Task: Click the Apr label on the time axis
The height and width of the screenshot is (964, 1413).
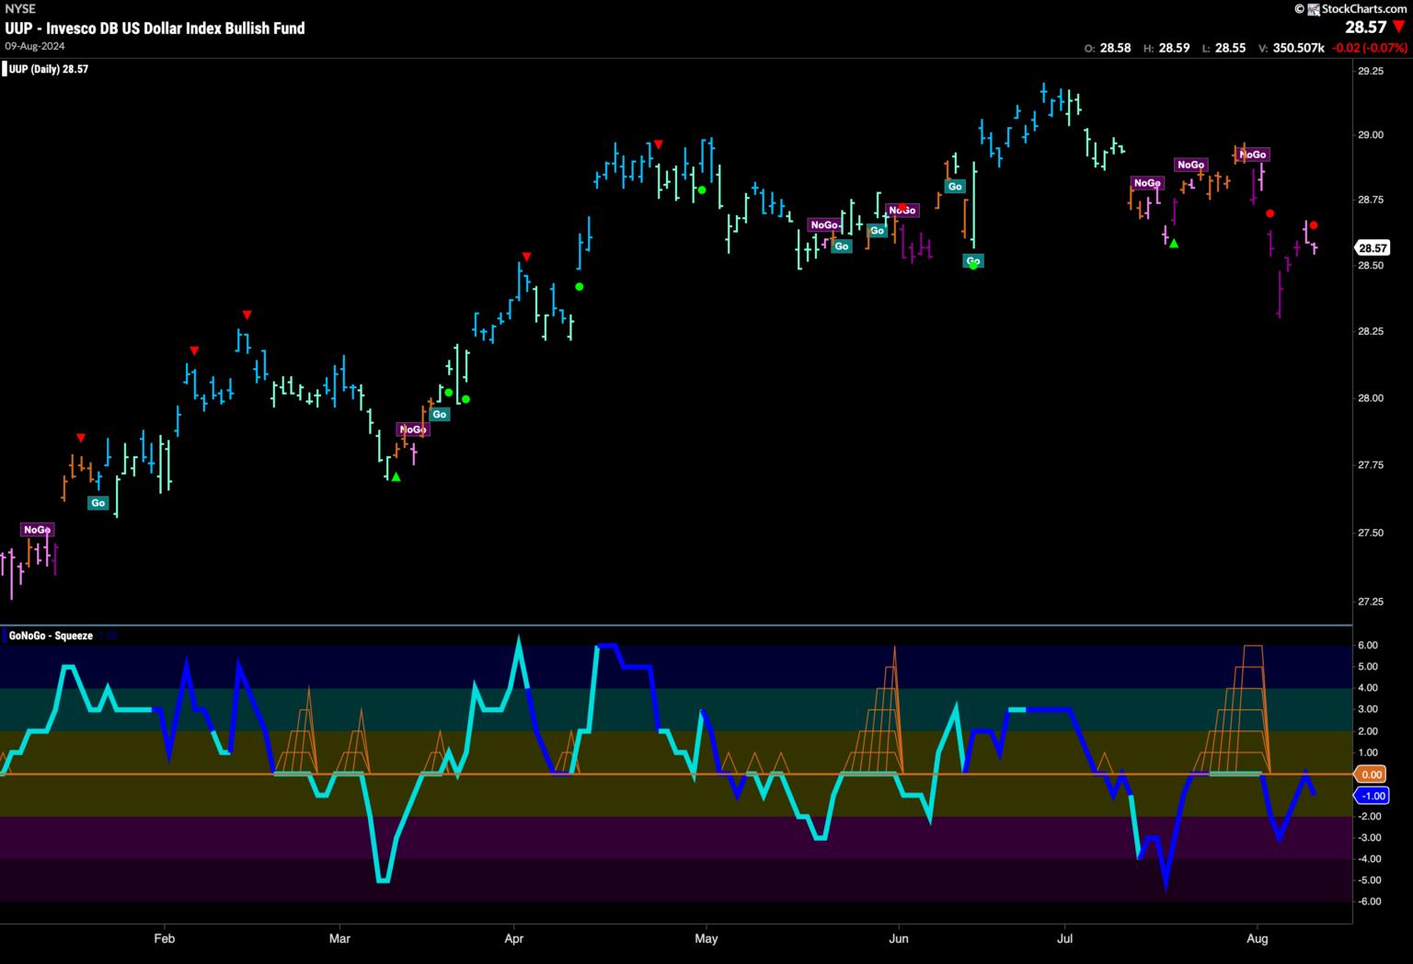Action: coord(514,939)
